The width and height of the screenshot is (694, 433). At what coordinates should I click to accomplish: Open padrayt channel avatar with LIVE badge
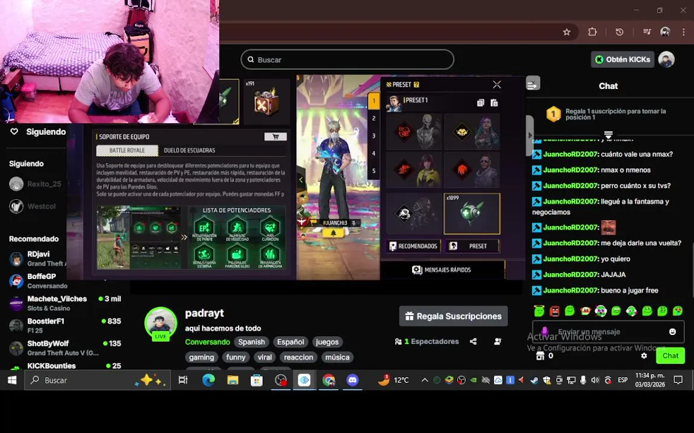pyautogui.click(x=161, y=324)
